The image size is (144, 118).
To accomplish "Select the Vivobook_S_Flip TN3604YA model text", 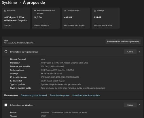I will [19, 43].
